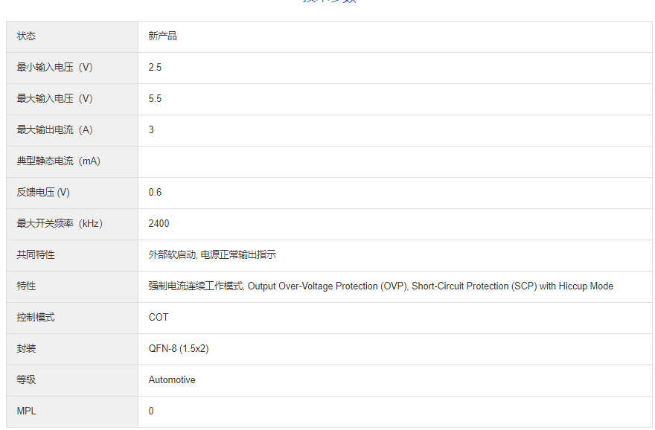Select the max output current value '3'
The height and width of the screenshot is (430, 655).
pos(151,130)
